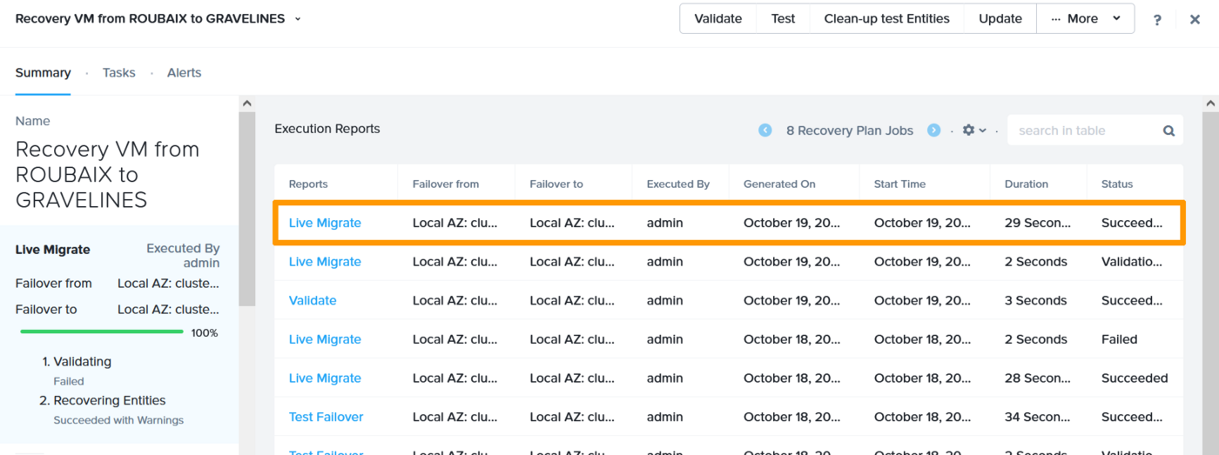Go to next page of Recovery Plan Jobs
The image size is (1219, 455).
(x=933, y=130)
